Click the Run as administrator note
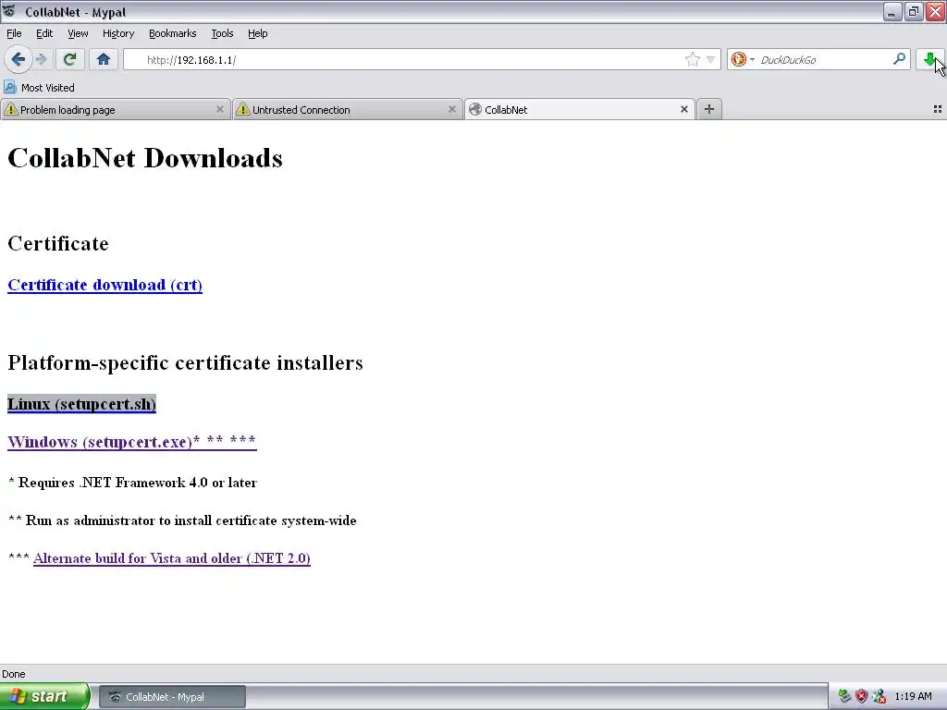947x710 pixels. [182, 520]
